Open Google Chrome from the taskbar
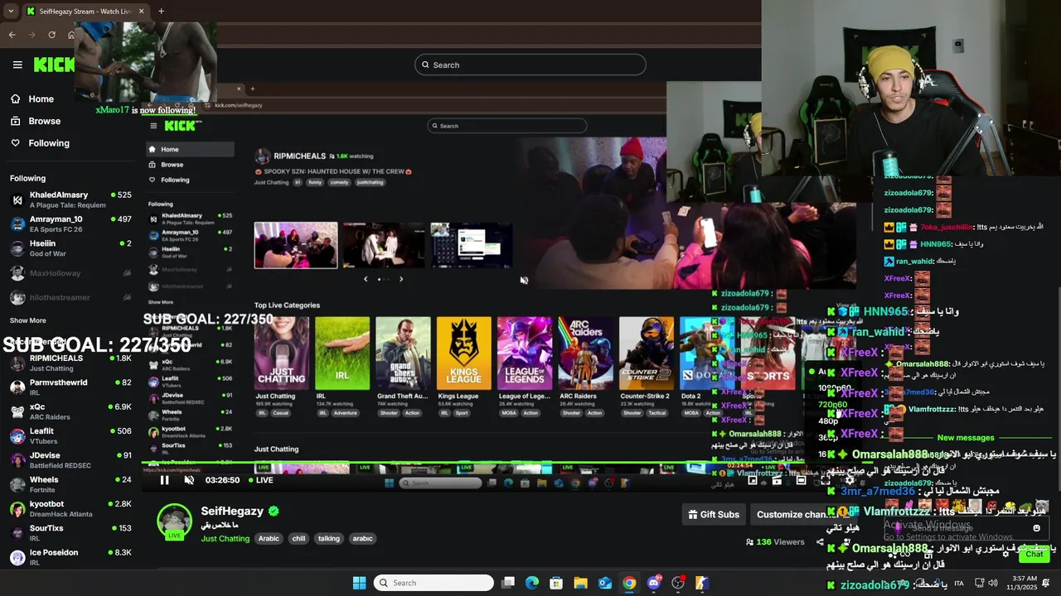The height and width of the screenshot is (596, 1061). coord(629,583)
